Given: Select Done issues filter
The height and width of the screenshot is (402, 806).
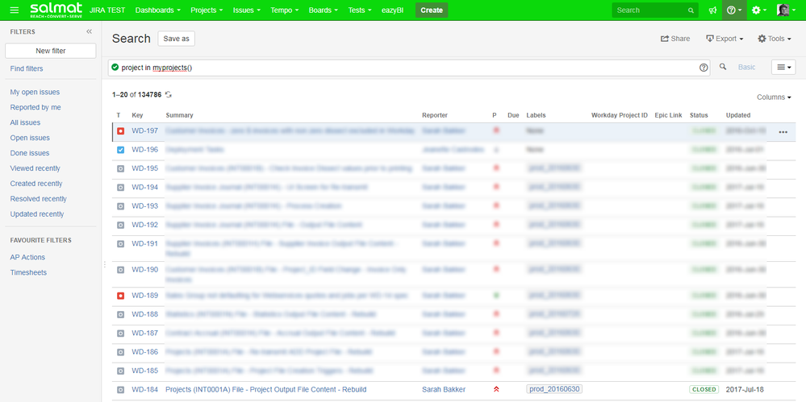Looking at the screenshot, I should tap(30, 153).
